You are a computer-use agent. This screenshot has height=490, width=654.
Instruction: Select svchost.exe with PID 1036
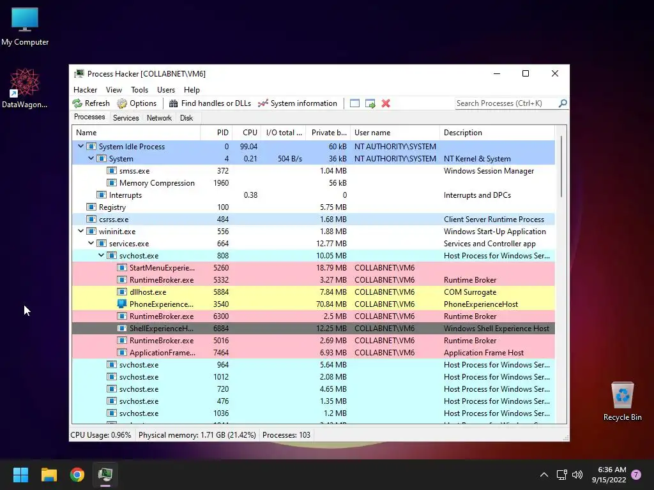point(313,413)
